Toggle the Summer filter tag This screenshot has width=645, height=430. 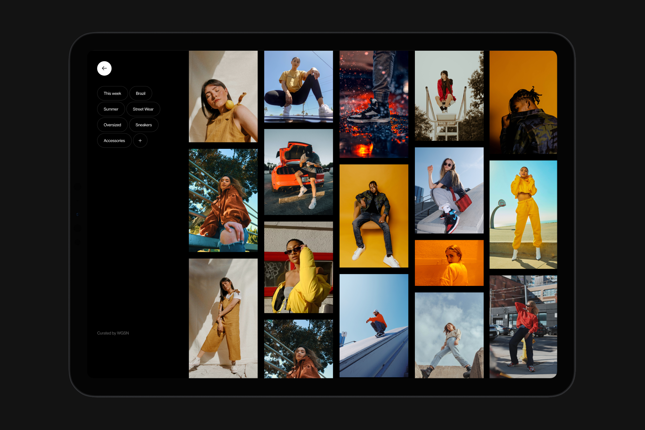point(111,109)
